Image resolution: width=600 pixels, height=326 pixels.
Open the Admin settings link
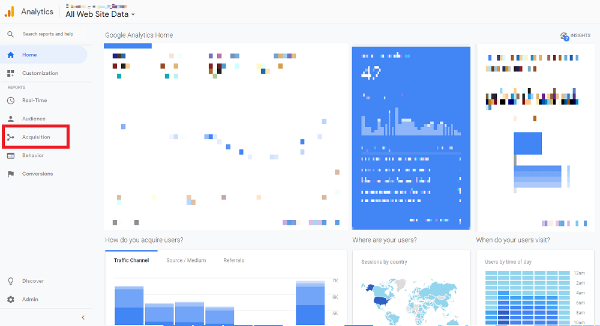click(x=30, y=299)
